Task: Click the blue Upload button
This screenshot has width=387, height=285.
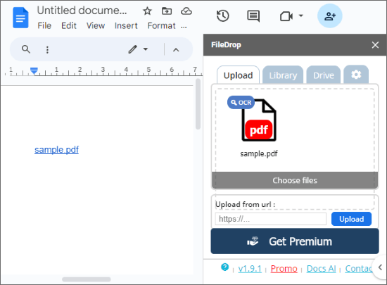Action: tap(351, 219)
